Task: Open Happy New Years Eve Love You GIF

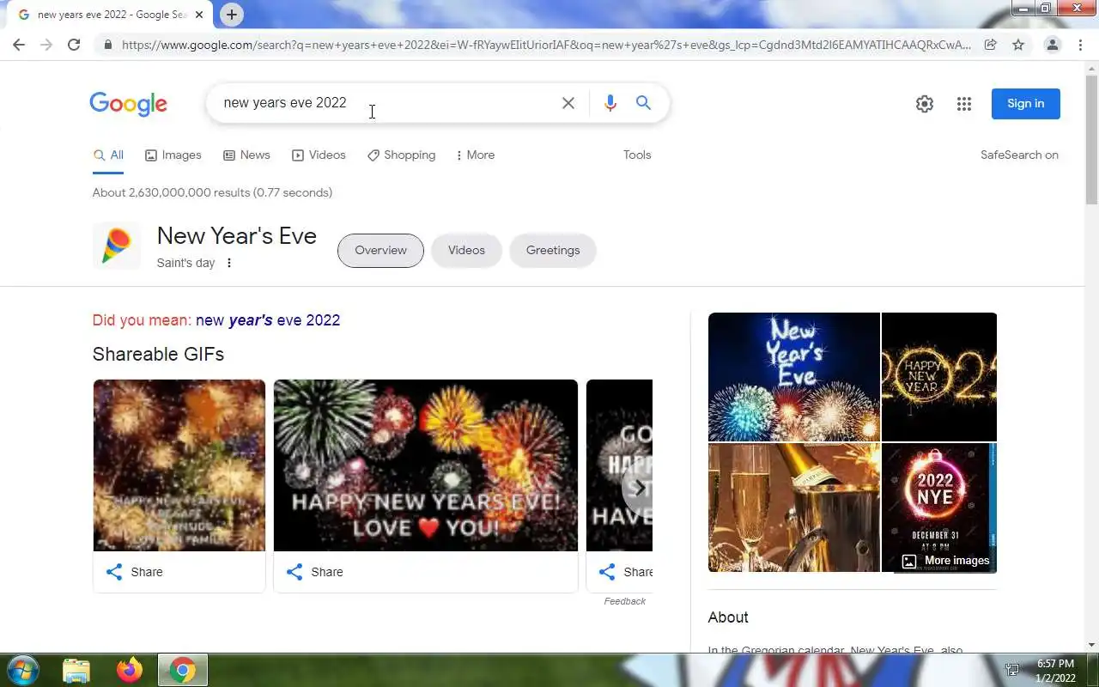Action: point(426,465)
